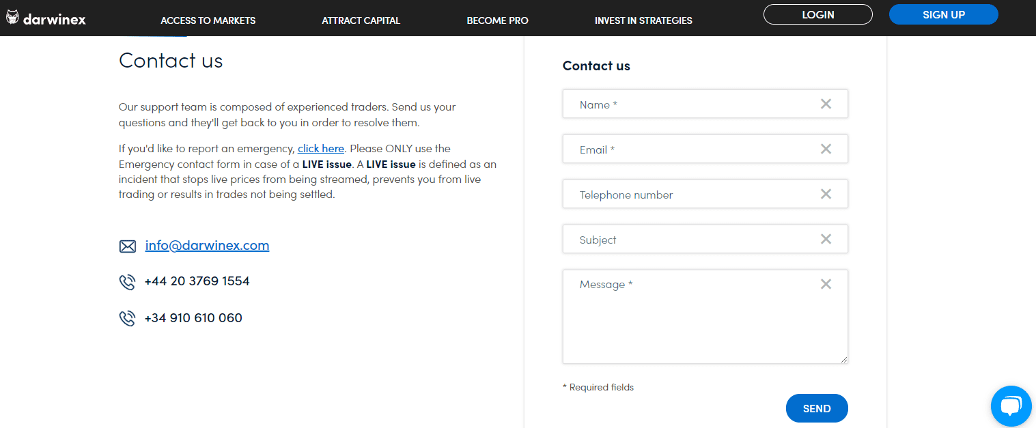The height and width of the screenshot is (428, 1036).
Task: Open the Become Pro menu
Action: point(498,20)
